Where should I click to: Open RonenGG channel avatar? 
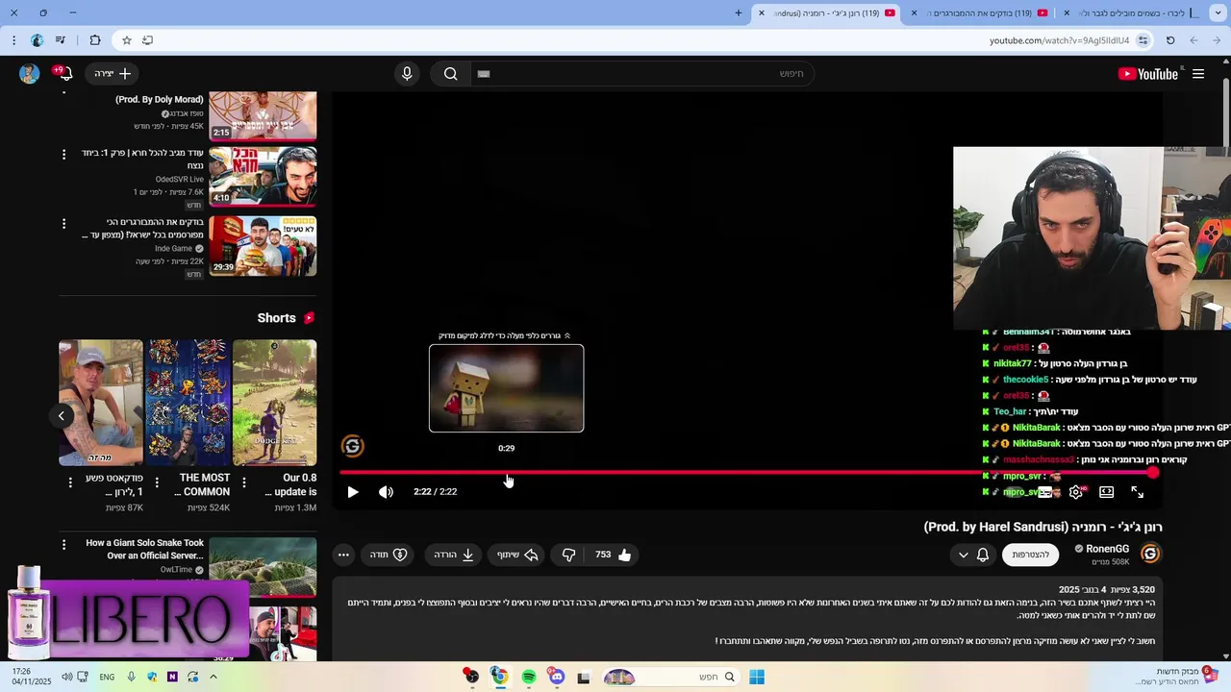(1150, 554)
